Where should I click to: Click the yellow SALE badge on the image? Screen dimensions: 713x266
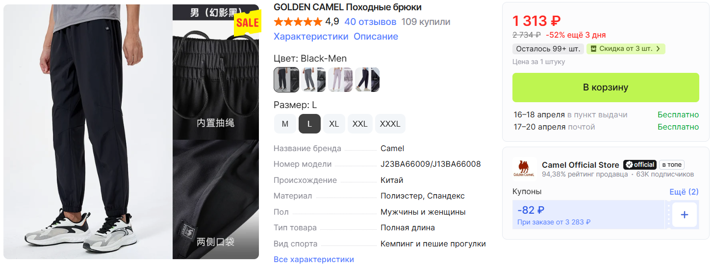247,22
